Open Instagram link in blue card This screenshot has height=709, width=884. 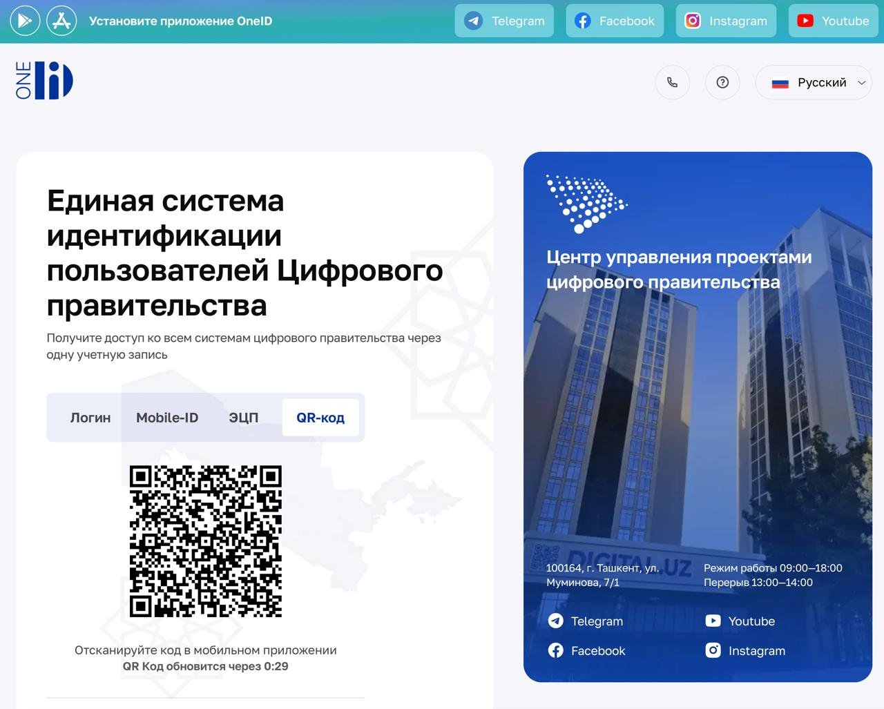(x=745, y=650)
